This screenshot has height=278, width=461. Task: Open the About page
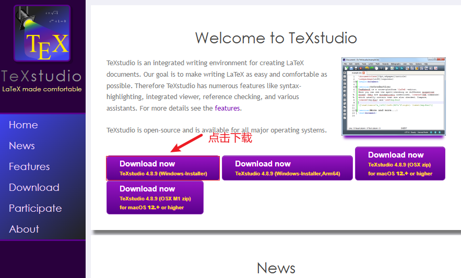24,229
